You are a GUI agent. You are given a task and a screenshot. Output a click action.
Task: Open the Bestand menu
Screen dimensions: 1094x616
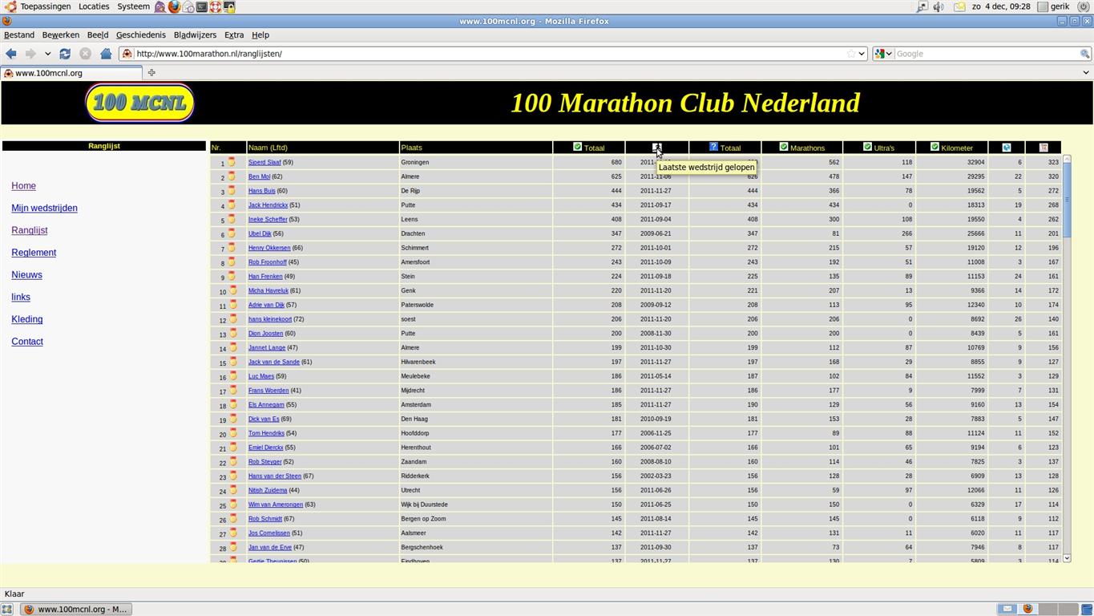[x=19, y=35]
